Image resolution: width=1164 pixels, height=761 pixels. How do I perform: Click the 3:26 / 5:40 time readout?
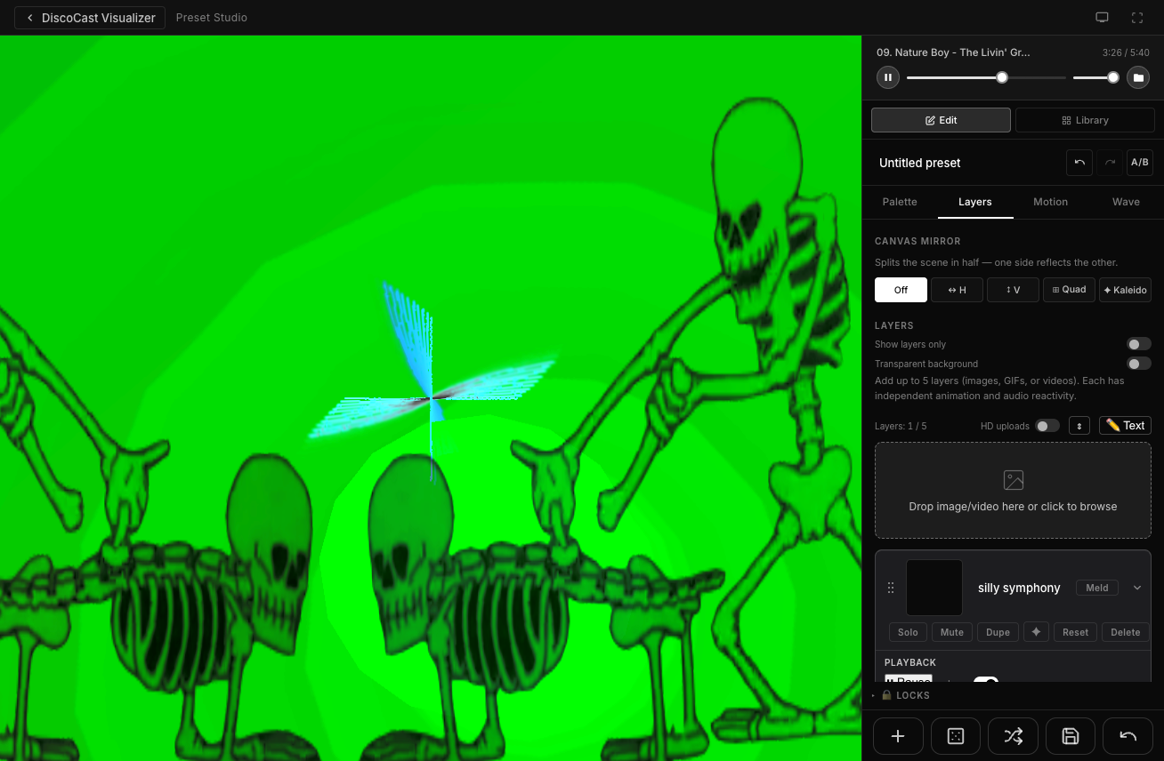[x=1126, y=52]
